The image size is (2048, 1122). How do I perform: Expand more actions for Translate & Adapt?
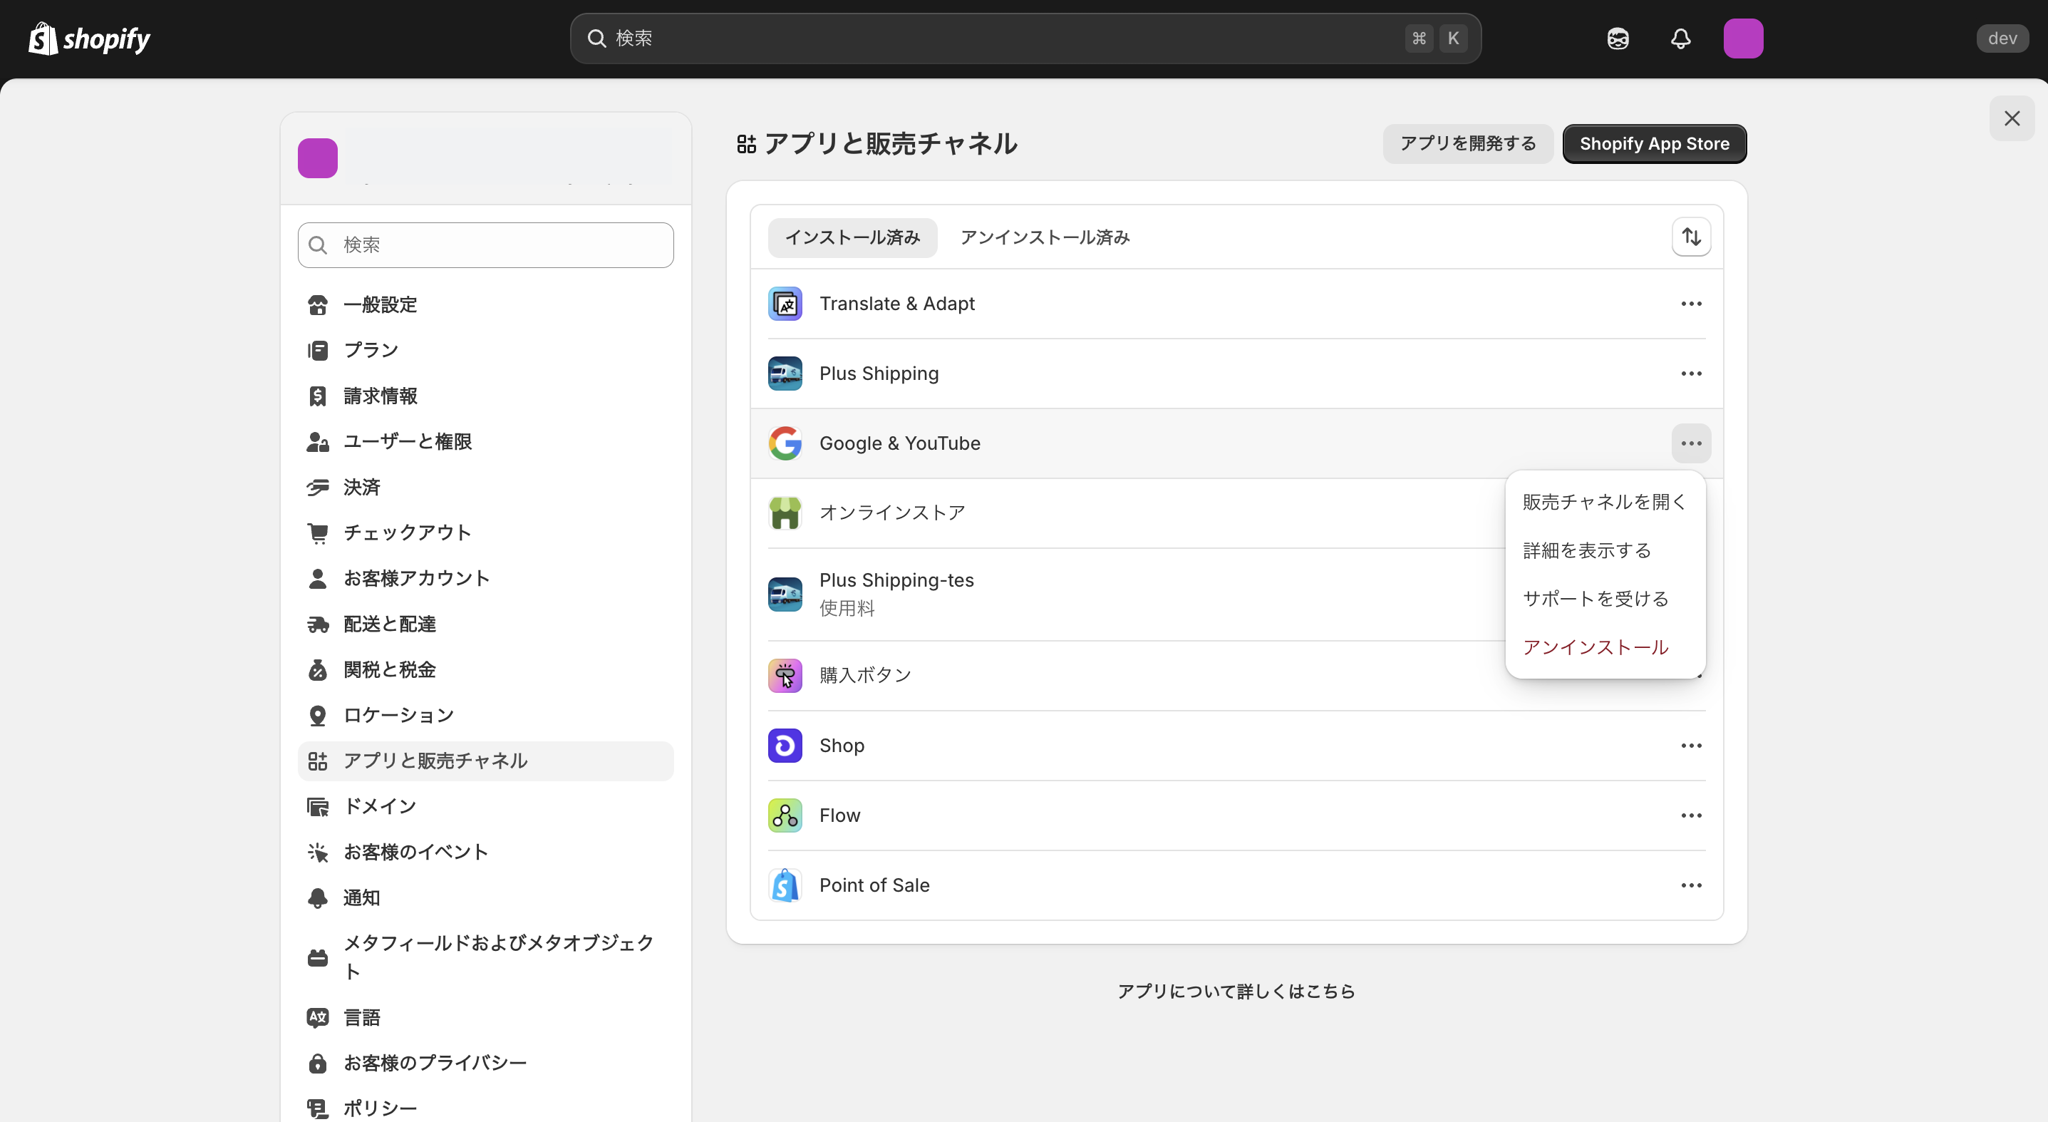click(x=1691, y=304)
